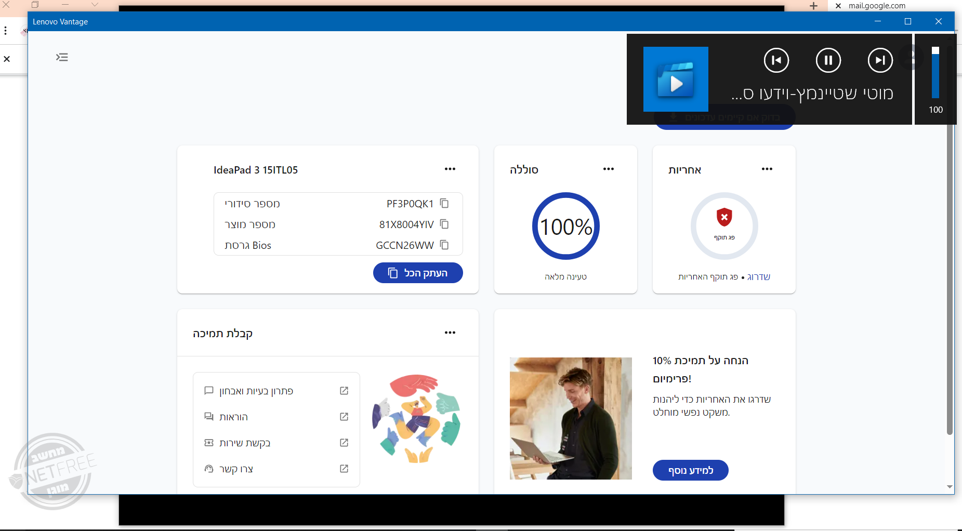Click the scroll down arrow in Lenovo Vantage
This screenshot has width=962, height=531.
pos(950,487)
